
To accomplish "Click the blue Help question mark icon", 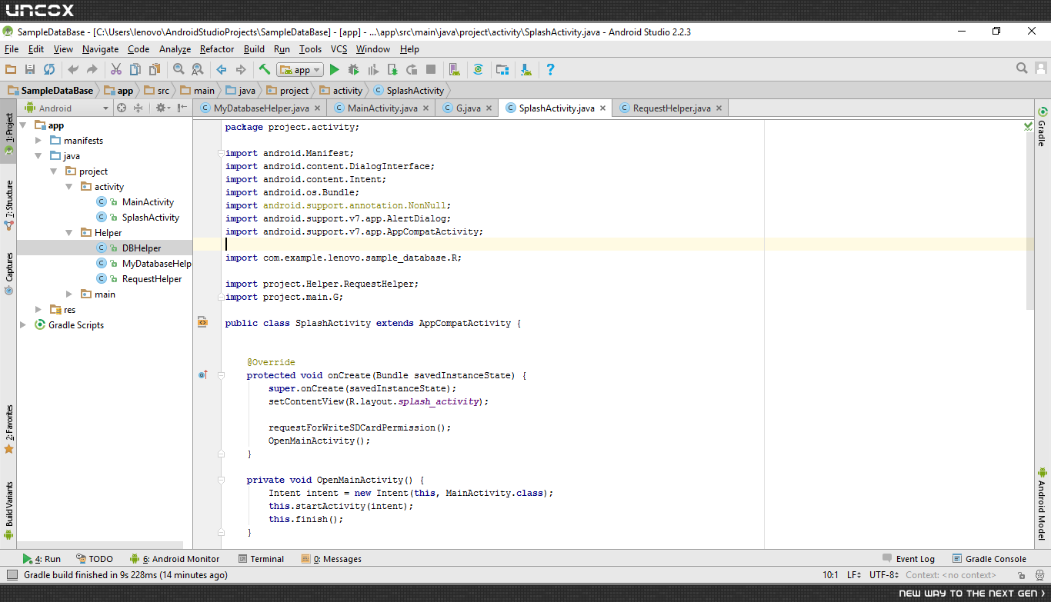I will [x=550, y=69].
